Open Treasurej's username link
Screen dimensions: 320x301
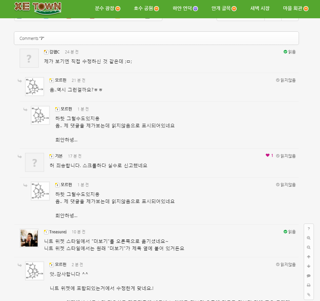tap(58, 232)
